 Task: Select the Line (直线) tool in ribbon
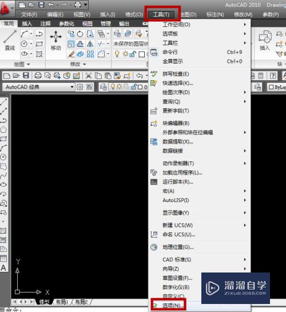(10, 41)
